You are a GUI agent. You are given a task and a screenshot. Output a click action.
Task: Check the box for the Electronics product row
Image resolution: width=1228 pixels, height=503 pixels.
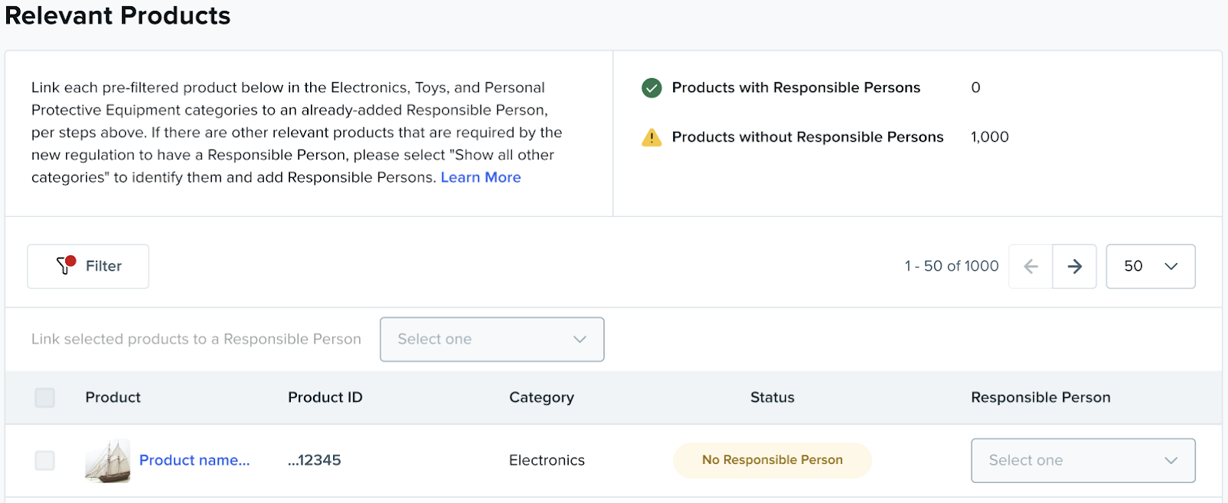[45, 460]
